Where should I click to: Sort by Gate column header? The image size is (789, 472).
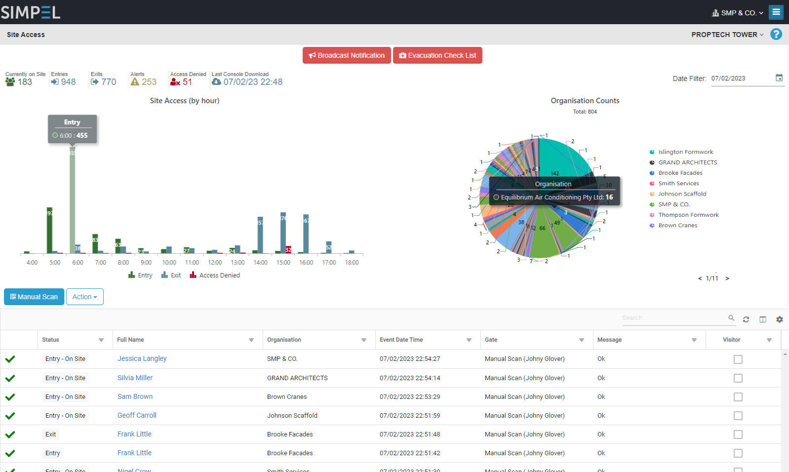491,340
